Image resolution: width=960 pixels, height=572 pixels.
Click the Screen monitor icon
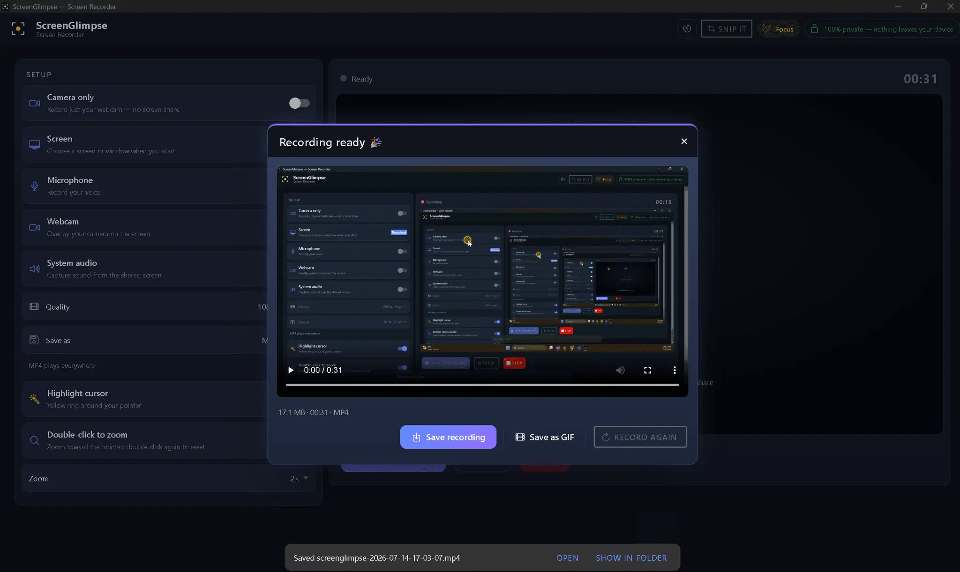pyautogui.click(x=35, y=145)
